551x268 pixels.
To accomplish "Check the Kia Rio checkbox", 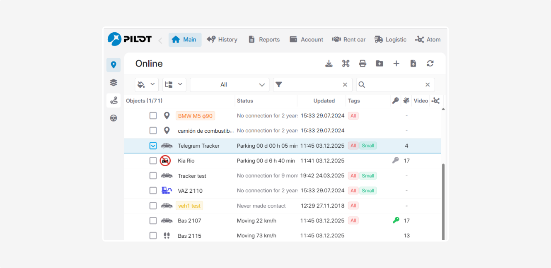I will point(153,160).
